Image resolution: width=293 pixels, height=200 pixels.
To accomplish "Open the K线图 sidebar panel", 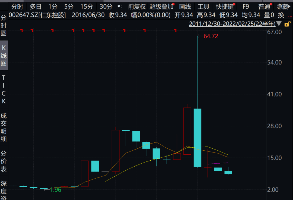I will (4, 56).
